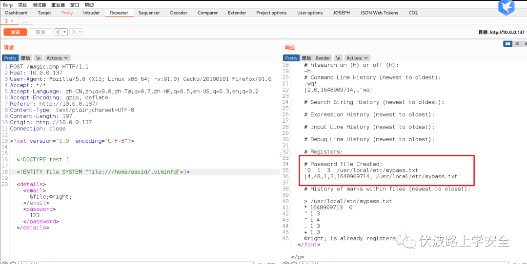527x264 pixels.
Task: Switch to the Proxy tab
Action: 67,13
